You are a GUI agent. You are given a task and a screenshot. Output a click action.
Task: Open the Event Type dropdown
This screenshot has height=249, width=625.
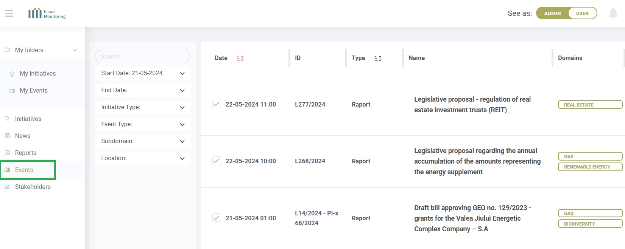(x=142, y=124)
